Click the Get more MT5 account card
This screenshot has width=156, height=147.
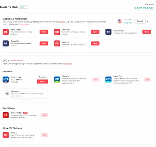[25, 94]
